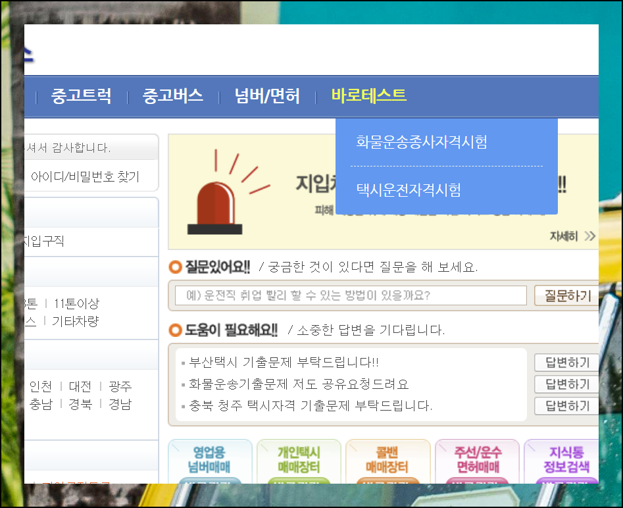Select 충남 region link
623x508 pixels.
(41, 404)
